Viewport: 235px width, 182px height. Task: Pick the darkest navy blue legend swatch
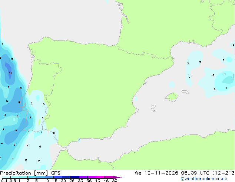coord(75,177)
